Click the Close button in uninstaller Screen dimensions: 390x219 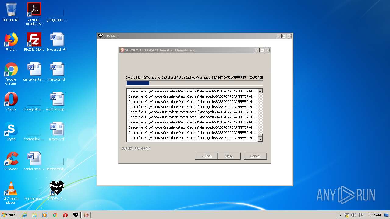pyautogui.click(x=229, y=156)
